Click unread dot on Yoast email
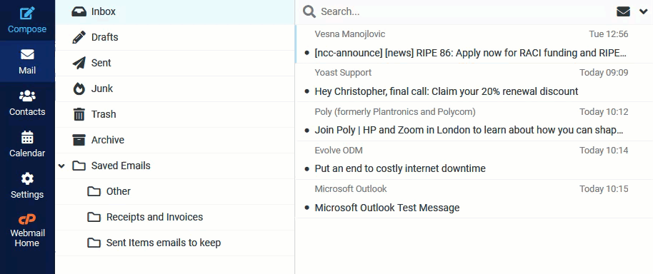Screen dimensions: 653x274 coord(307,91)
